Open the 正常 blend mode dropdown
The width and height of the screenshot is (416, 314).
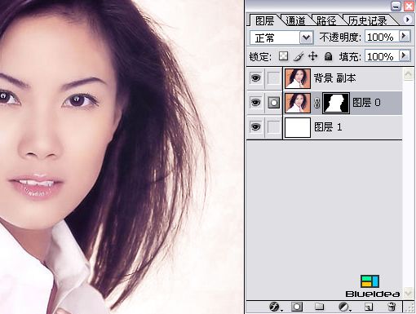point(281,38)
